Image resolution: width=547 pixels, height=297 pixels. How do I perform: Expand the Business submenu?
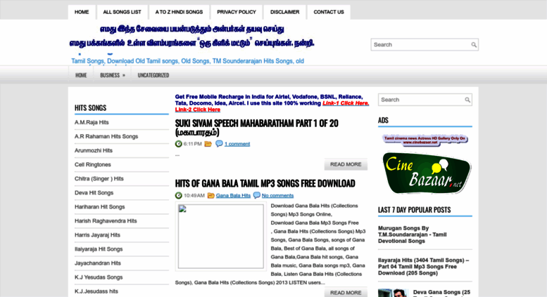[x=113, y=75]
